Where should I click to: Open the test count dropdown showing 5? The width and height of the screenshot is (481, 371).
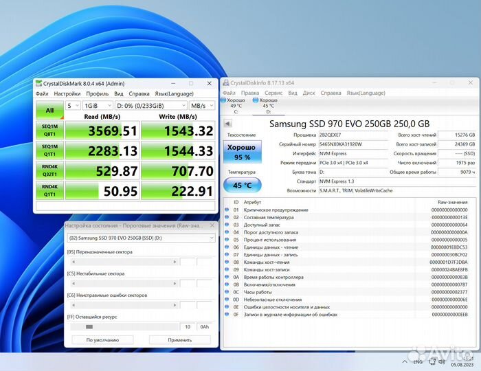point(73,106)
